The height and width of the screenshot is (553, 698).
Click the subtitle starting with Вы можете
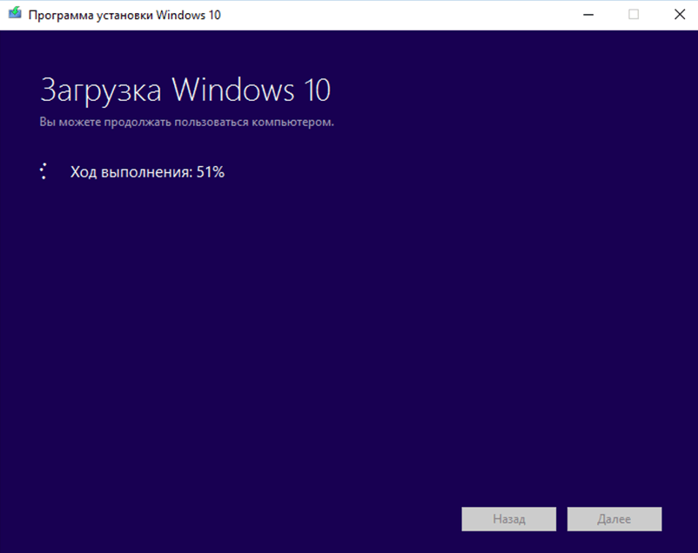click(186, 123)
